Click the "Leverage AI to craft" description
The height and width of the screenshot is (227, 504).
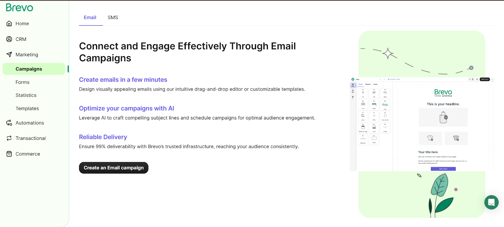pyautogui.click(x=197, y=118)
